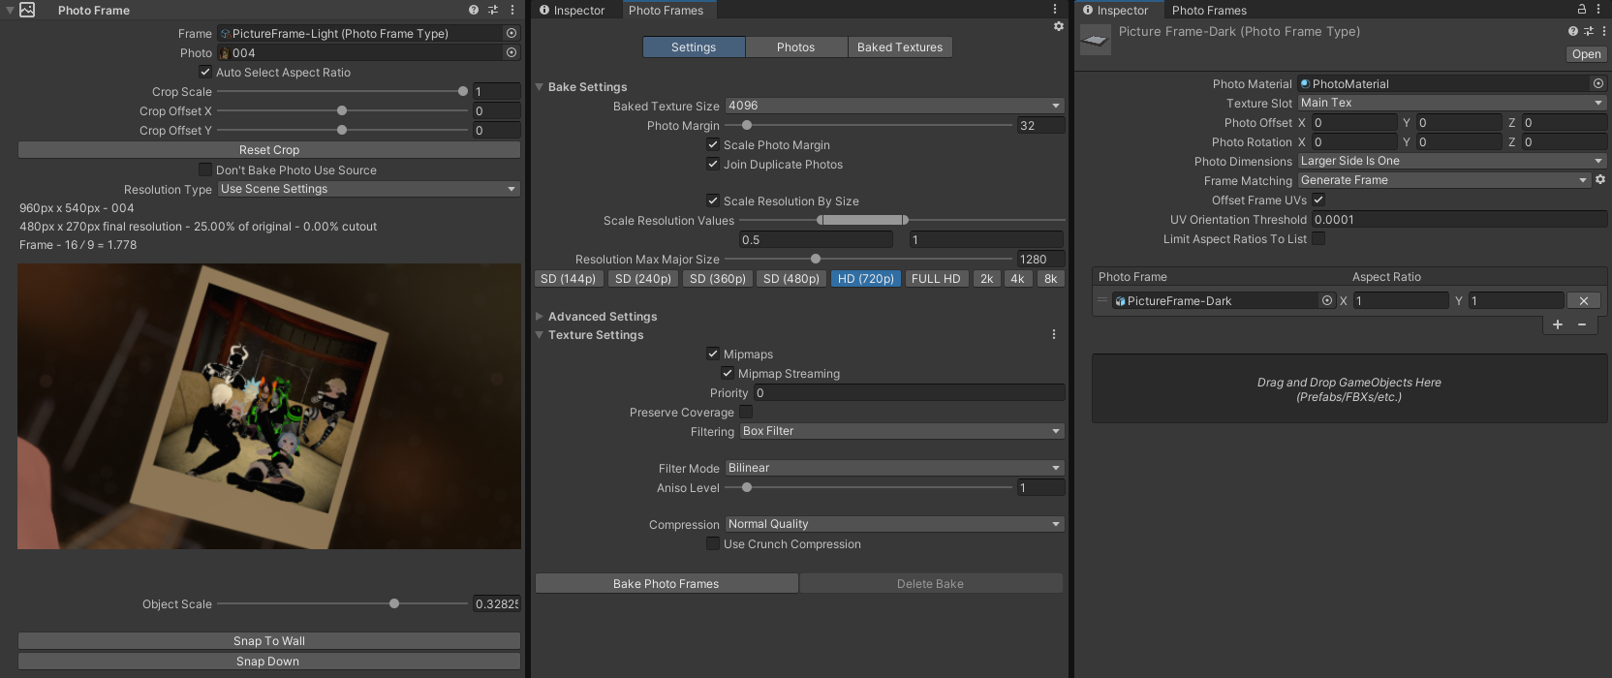Open Filter Mode Bilinear dropdown
1612x678 pixels.
[x=895, y=468]
